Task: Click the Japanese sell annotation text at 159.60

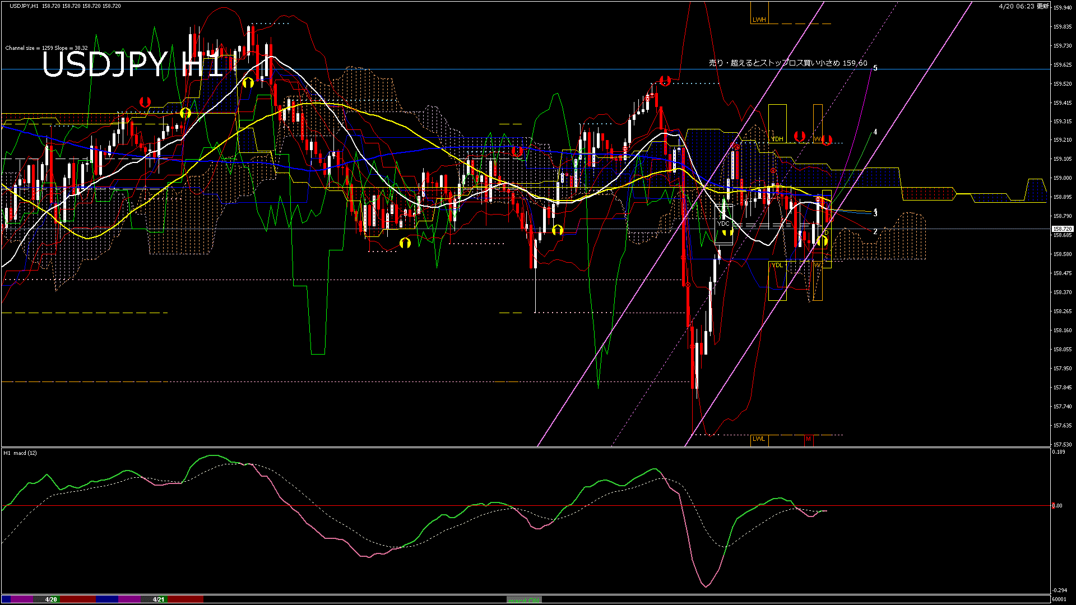Action: click(x=788, y=63)
